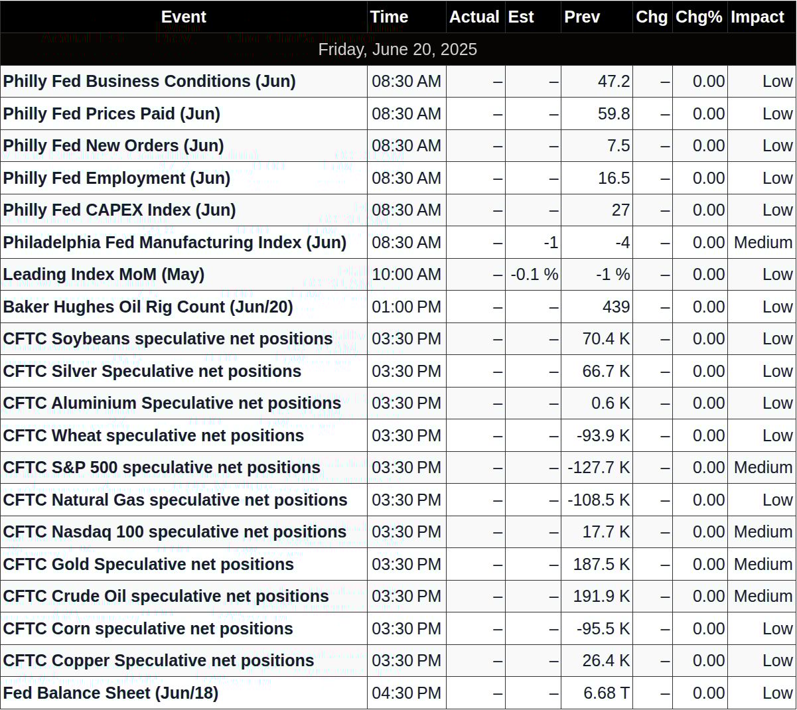Image resolution: width=797 pixels, height=710 pixels.
Task: Select CFTC S&P 500 speculative net positions
Action: 162,468
